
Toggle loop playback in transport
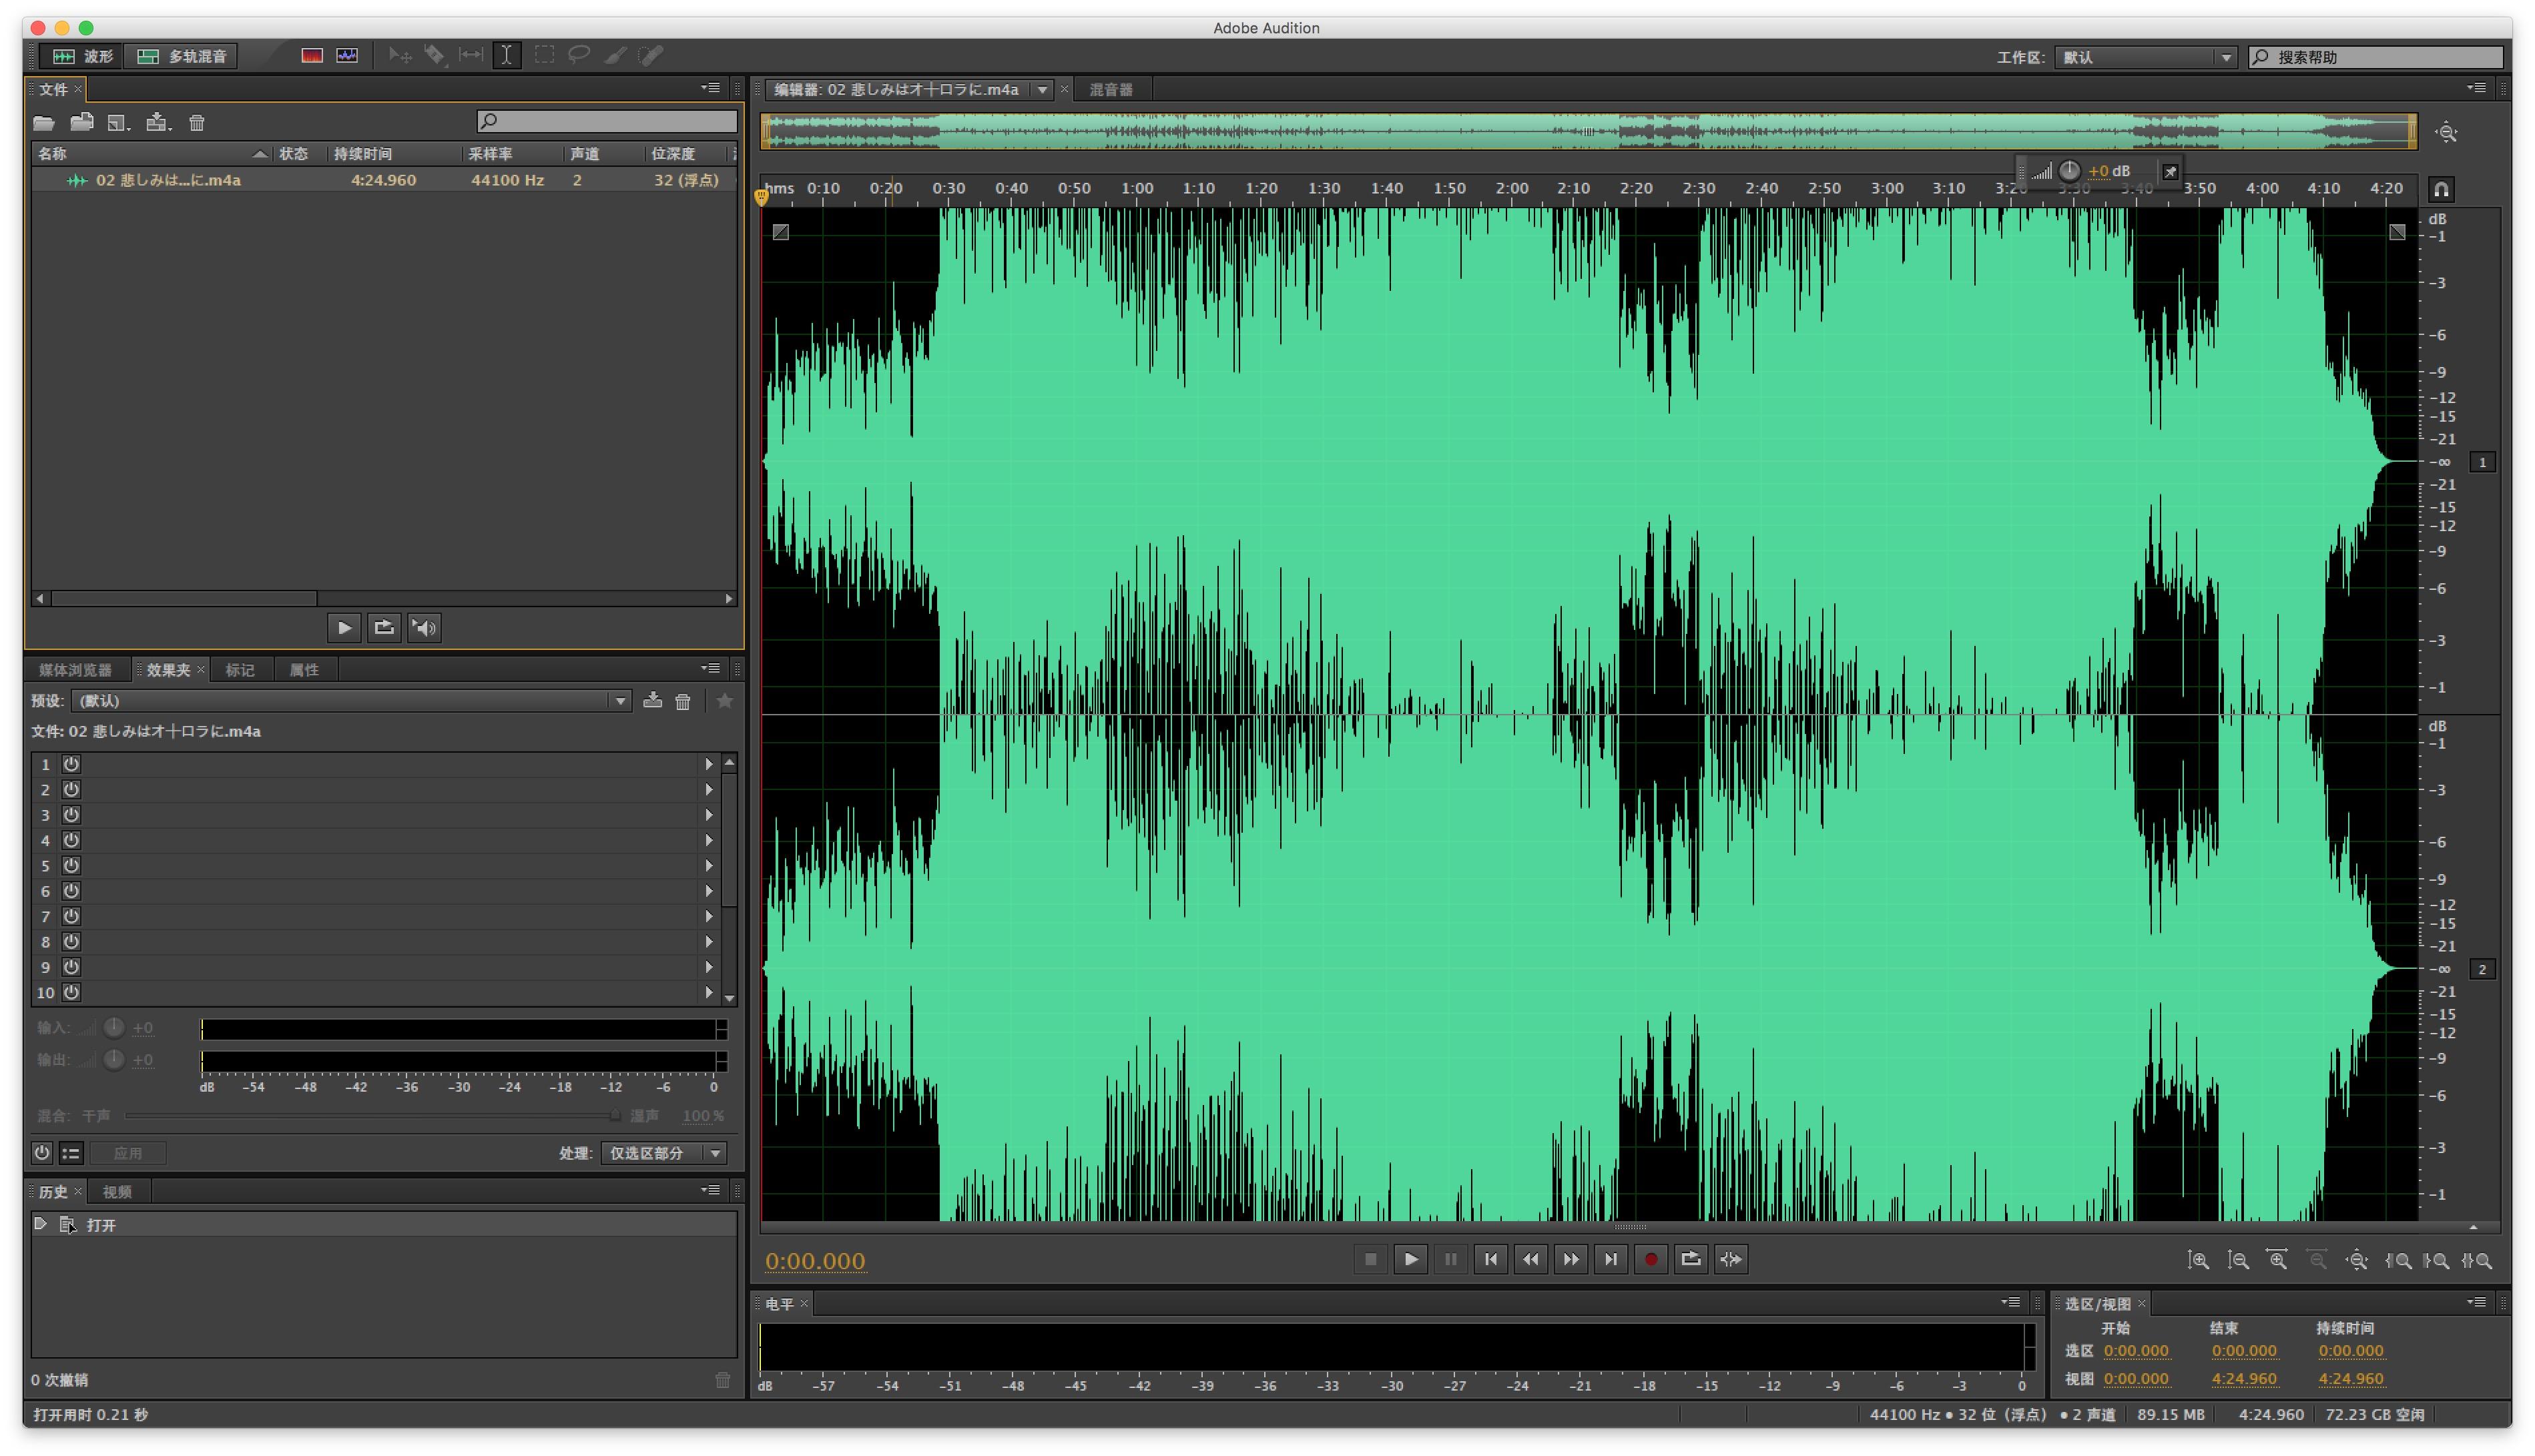point(1691,1260)
